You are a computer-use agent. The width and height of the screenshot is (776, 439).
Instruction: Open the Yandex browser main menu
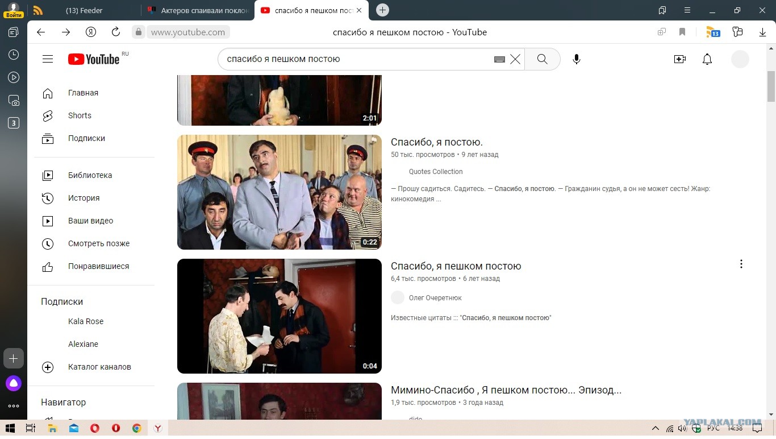[687, 10]
